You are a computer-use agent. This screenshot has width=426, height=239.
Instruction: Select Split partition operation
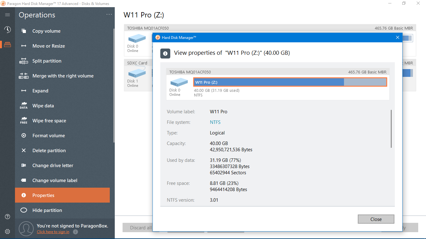[62, 61]
